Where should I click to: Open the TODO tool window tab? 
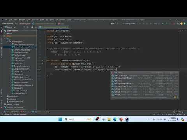click(15, 112)
